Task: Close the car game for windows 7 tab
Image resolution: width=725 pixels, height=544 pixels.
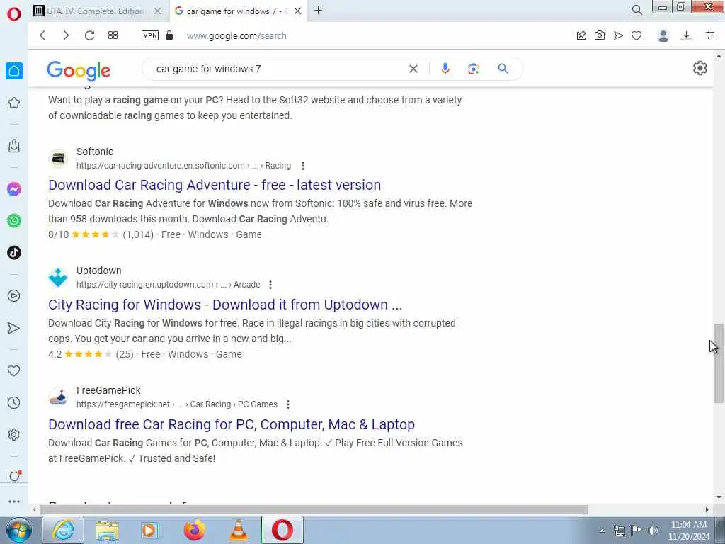Action: point(298,11)
